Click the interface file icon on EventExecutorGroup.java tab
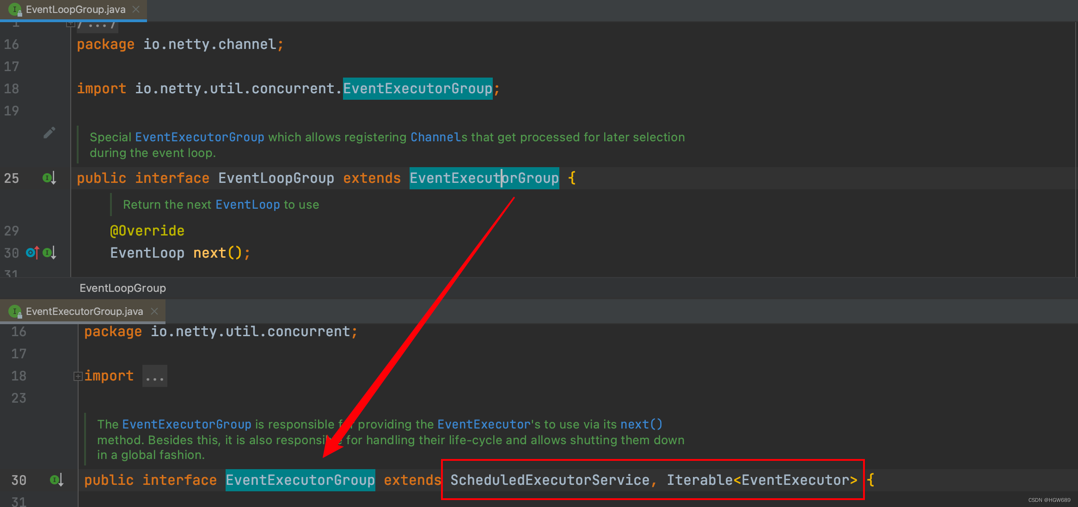The image size is (1078, 507). click(x=15, y=312)
